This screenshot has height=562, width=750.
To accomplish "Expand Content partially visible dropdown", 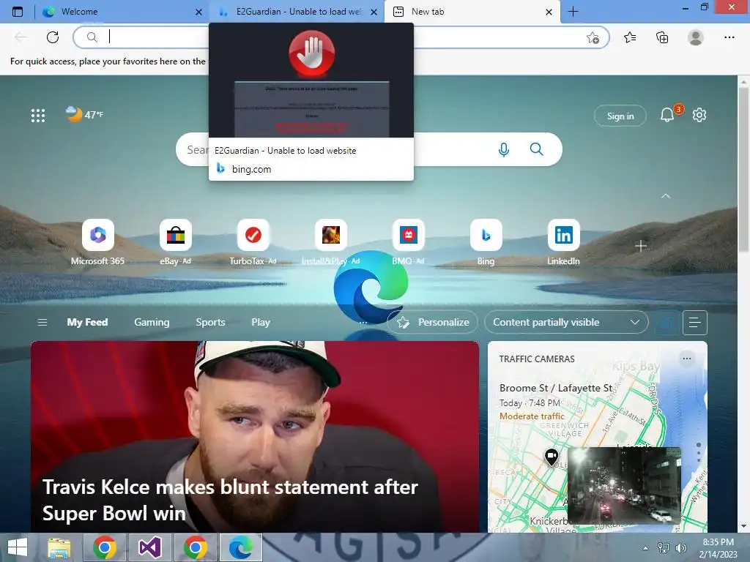I will [566, 322].
